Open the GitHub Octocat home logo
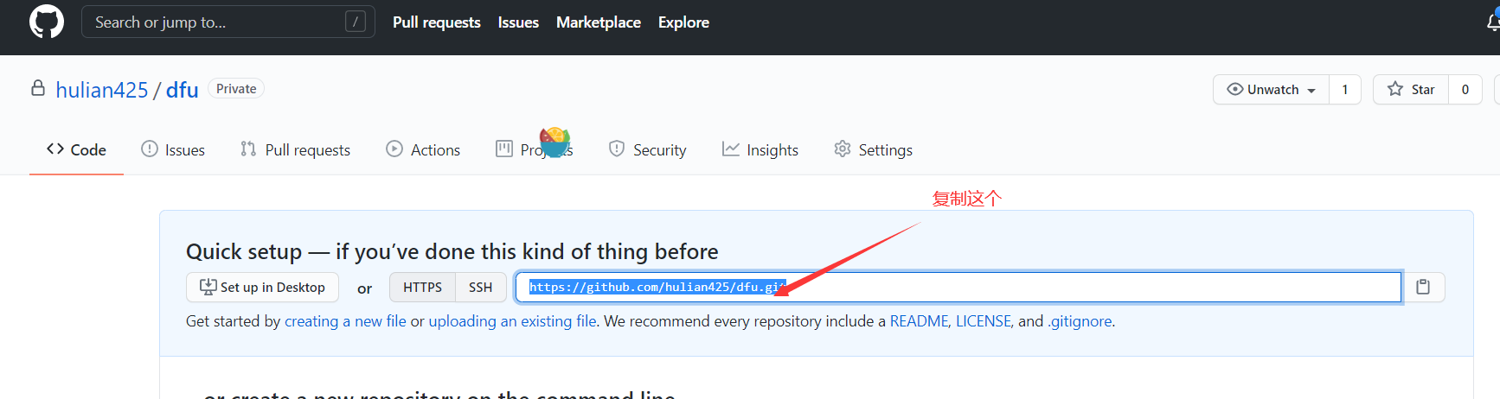Viewport: 1500px width, 399px height. point(47,22)
